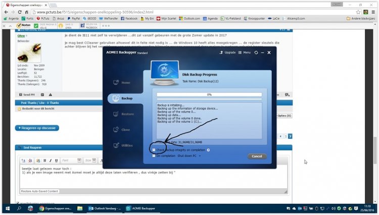Open the Size dropdown in reply editor
Screen dimensions: 379x215
pyautogui.click(x=90, y=160)
